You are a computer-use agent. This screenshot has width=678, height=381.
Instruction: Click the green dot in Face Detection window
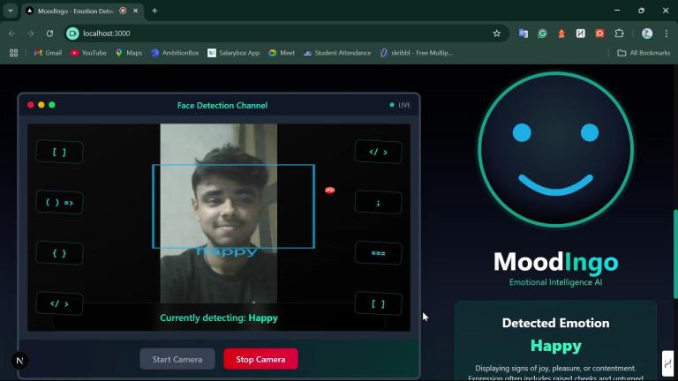pyautogui.click(x=52, y=105)
